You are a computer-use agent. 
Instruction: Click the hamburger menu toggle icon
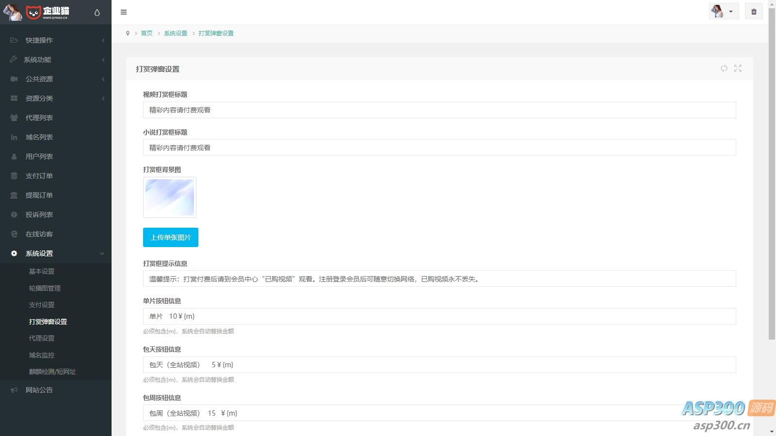[124, 12]
